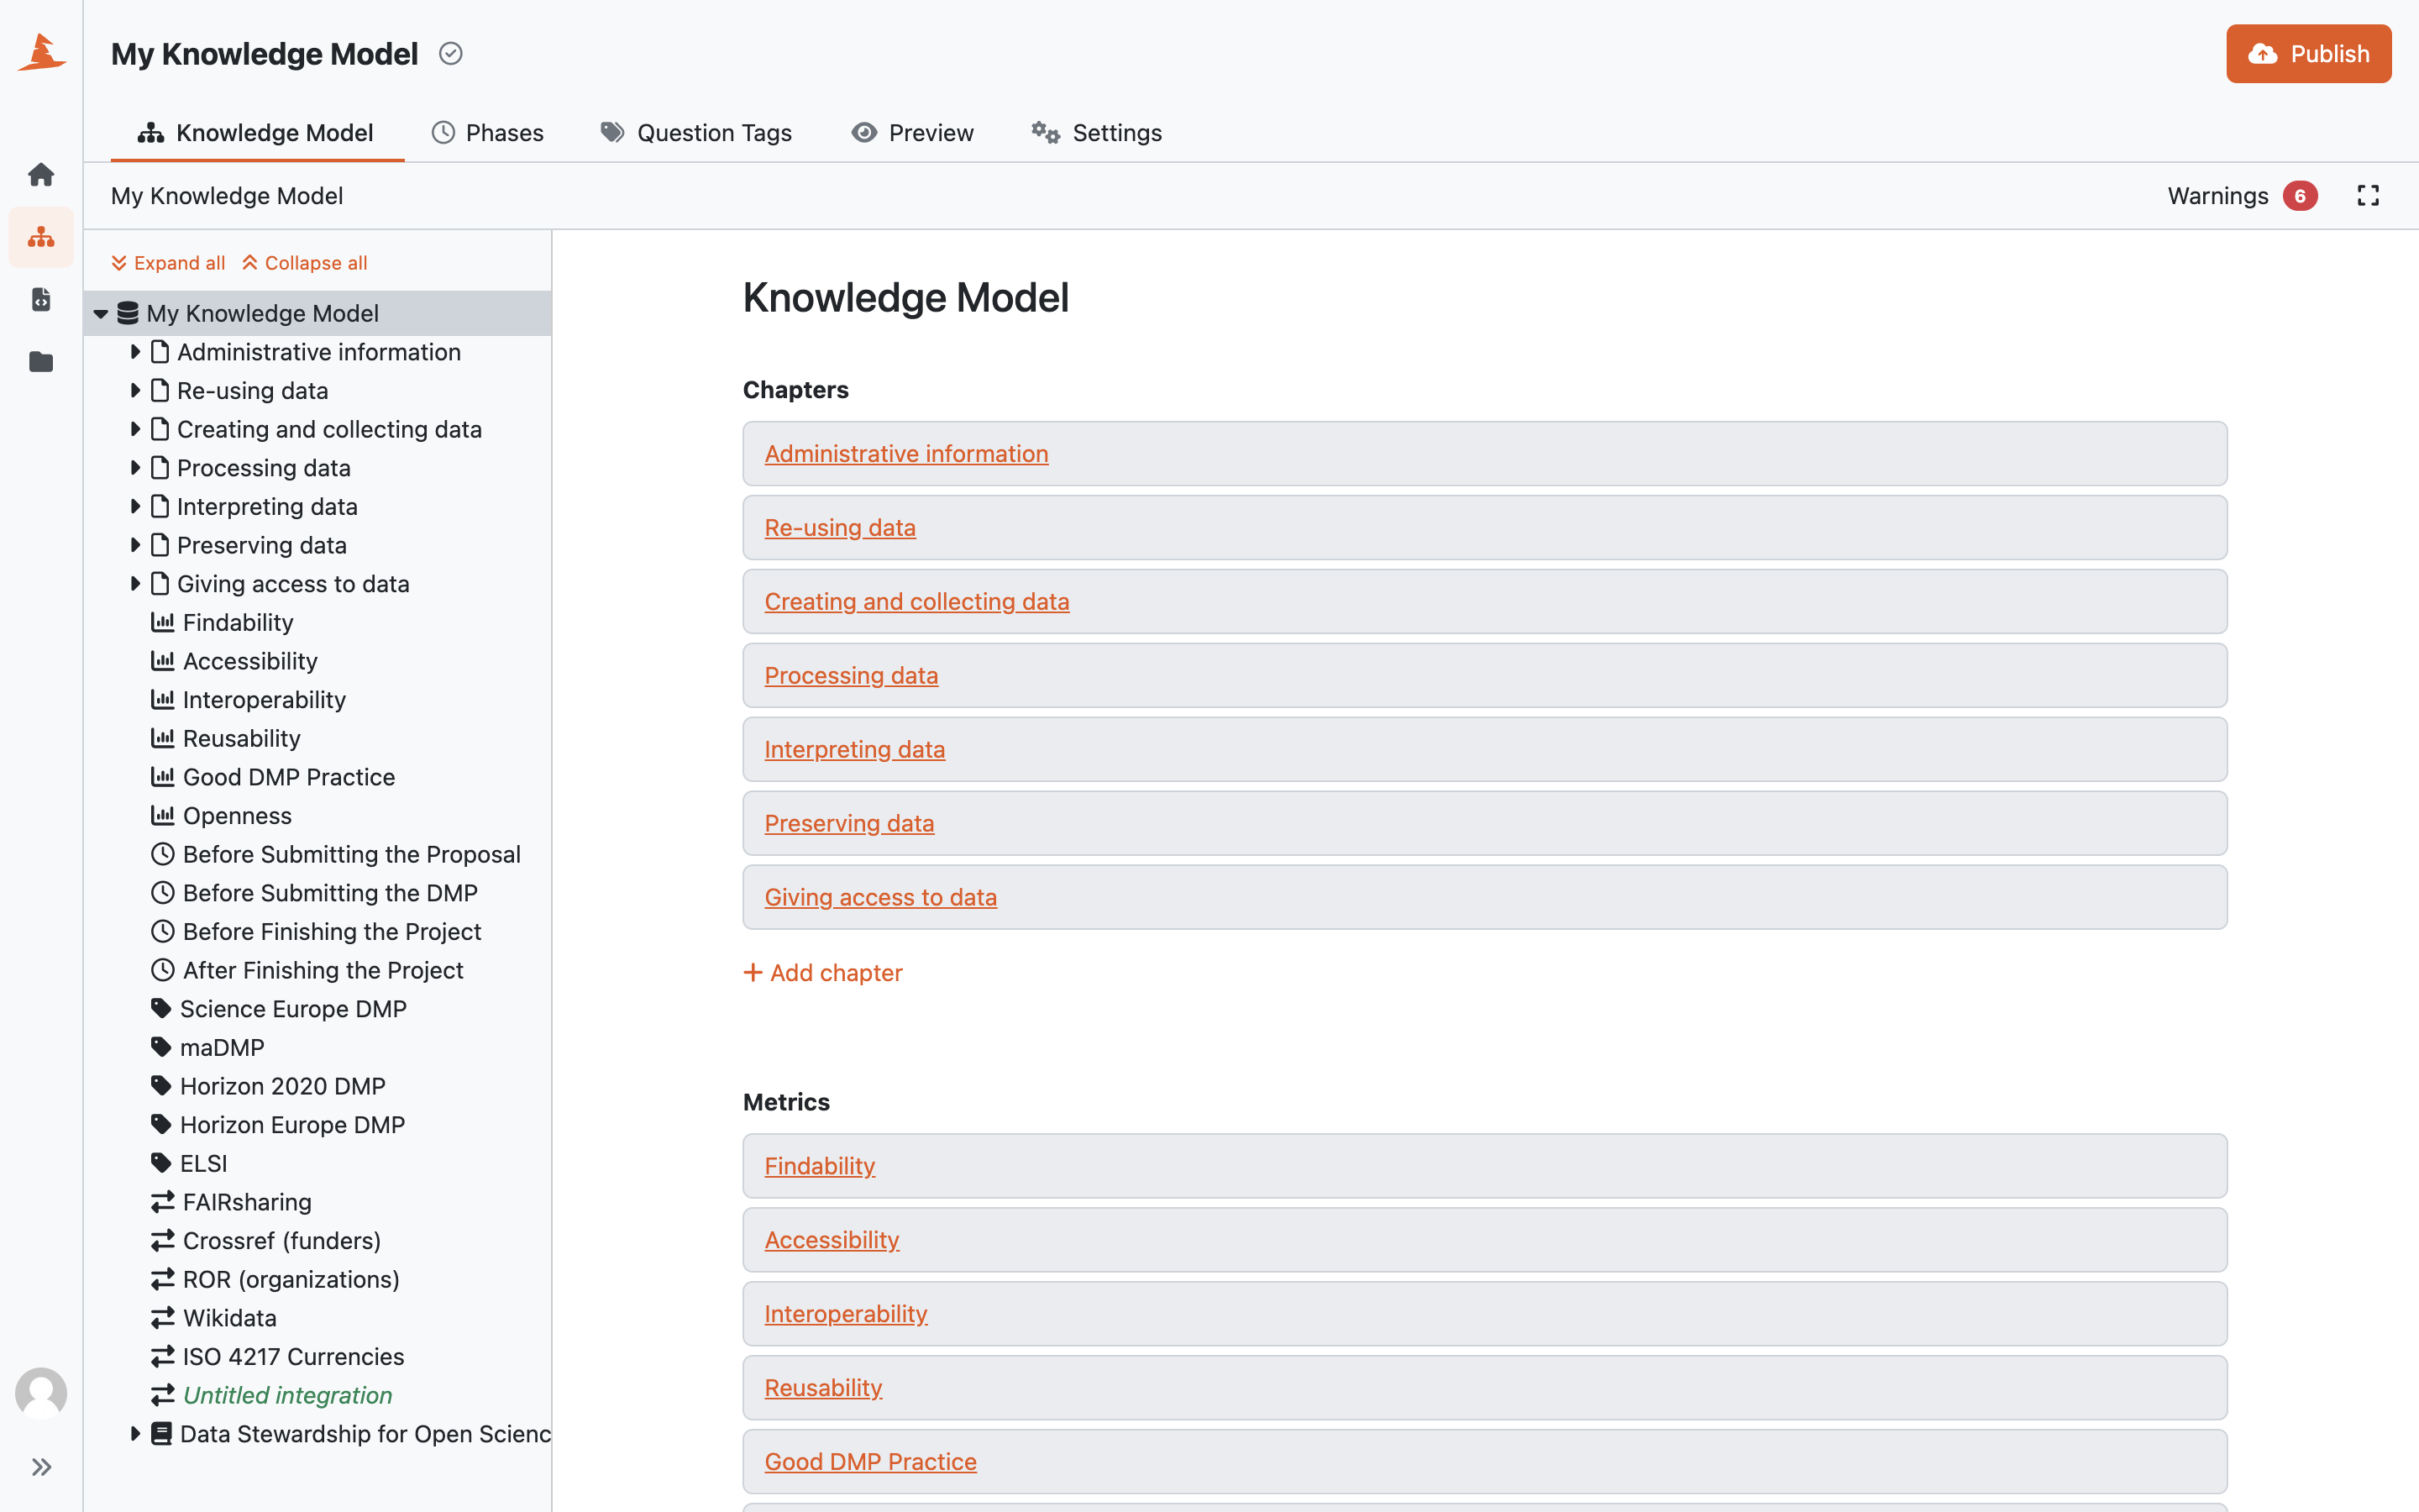Click the Publish button

(x=2308, y=54)
